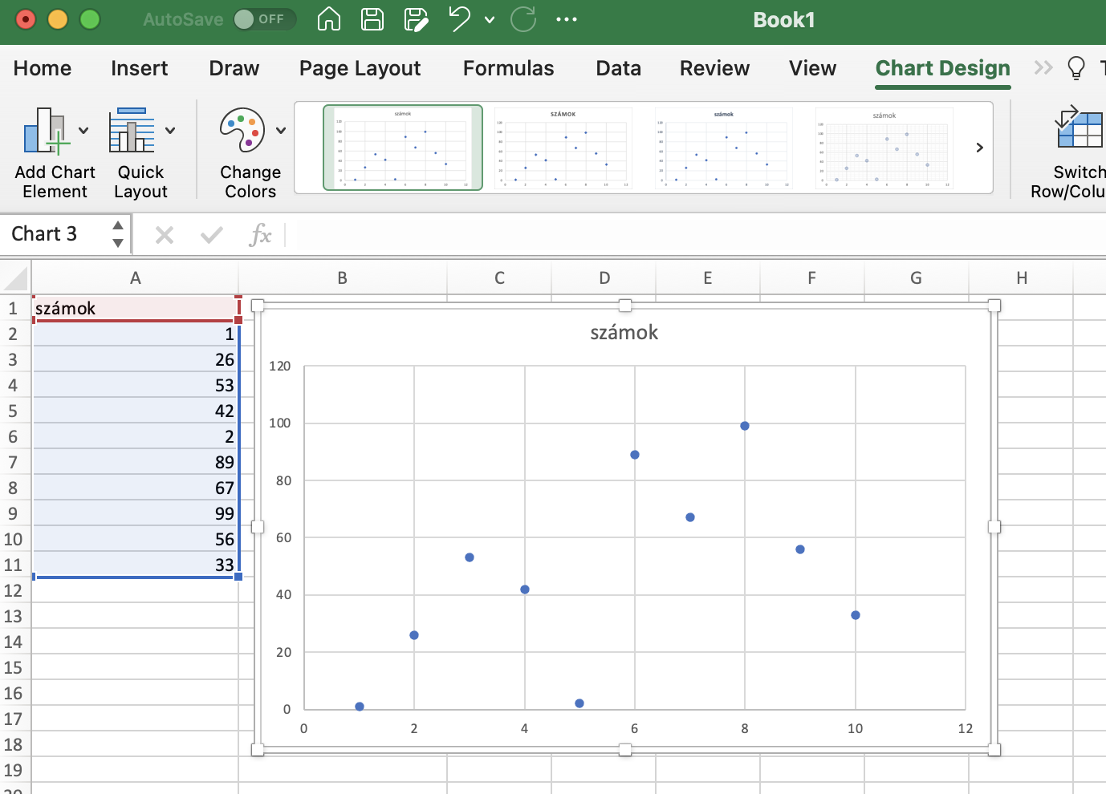Click the chart data point at x=3
This screenshot has height=794, width=1106.
click(470, 557)
